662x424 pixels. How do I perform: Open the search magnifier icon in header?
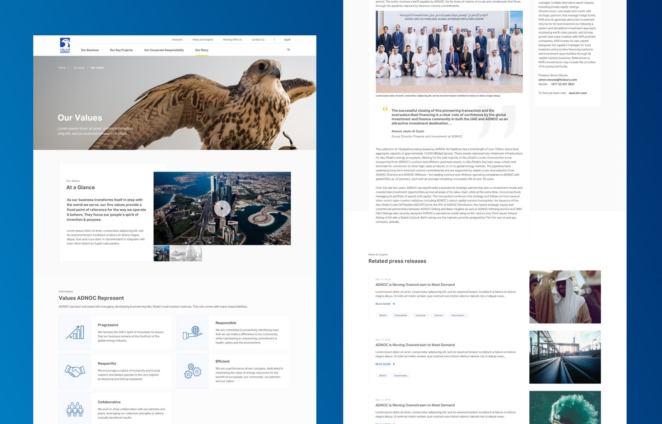(x=289, y=50)
